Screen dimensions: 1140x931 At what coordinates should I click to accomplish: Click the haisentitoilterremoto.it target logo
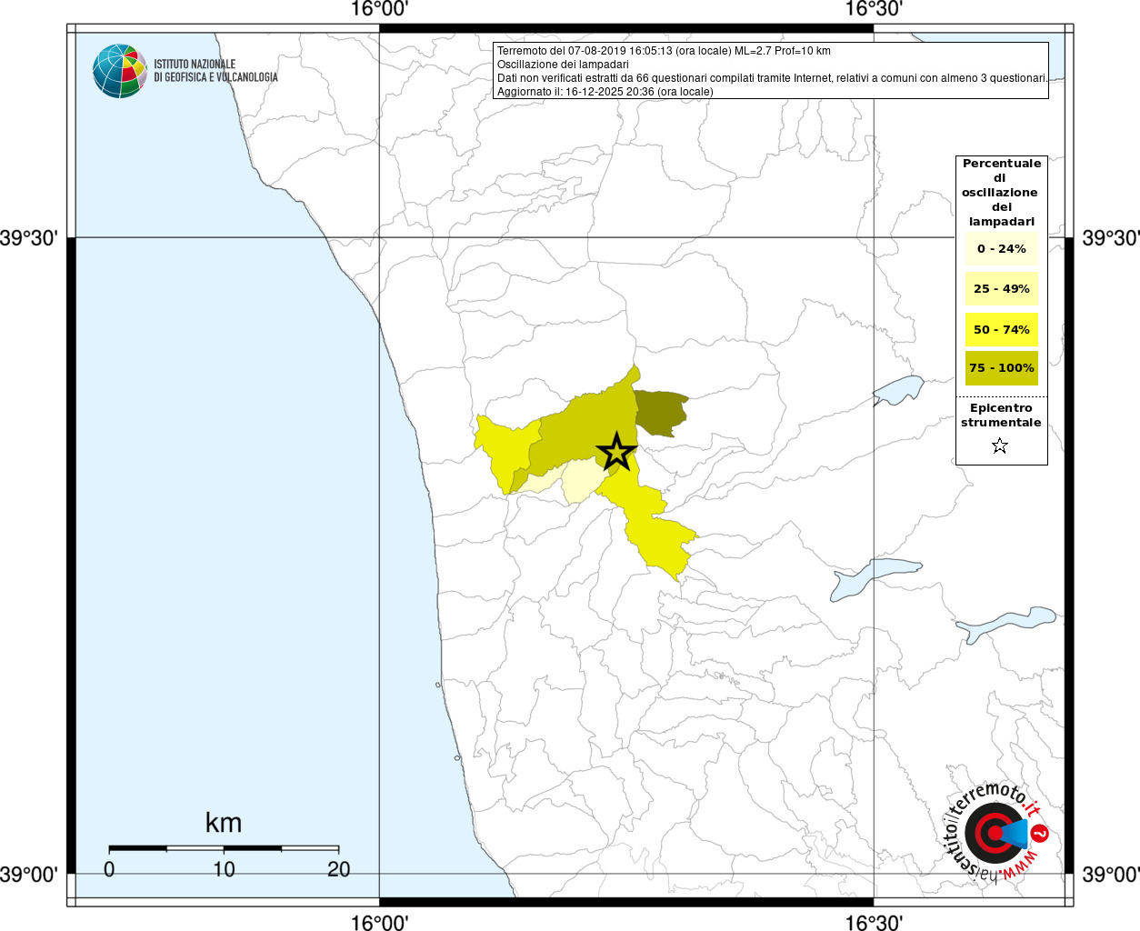click(996, 833)
